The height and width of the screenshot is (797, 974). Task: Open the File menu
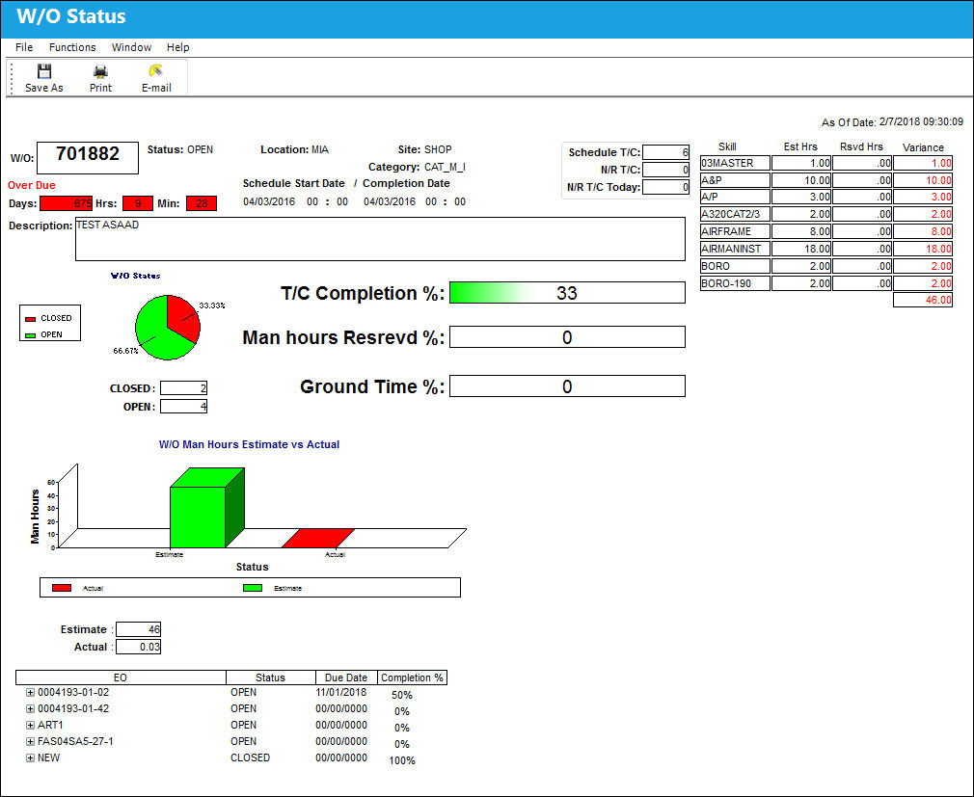[x=24, y=47]
